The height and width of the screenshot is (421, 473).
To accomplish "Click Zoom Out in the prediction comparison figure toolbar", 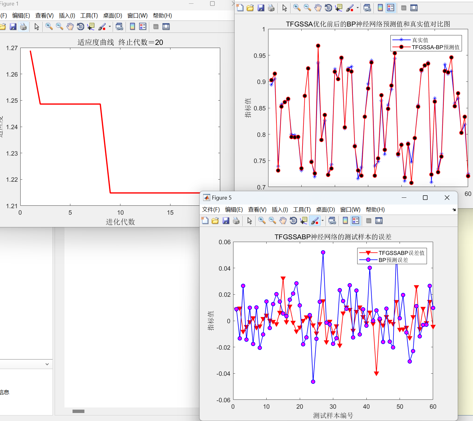I will 307,8.
